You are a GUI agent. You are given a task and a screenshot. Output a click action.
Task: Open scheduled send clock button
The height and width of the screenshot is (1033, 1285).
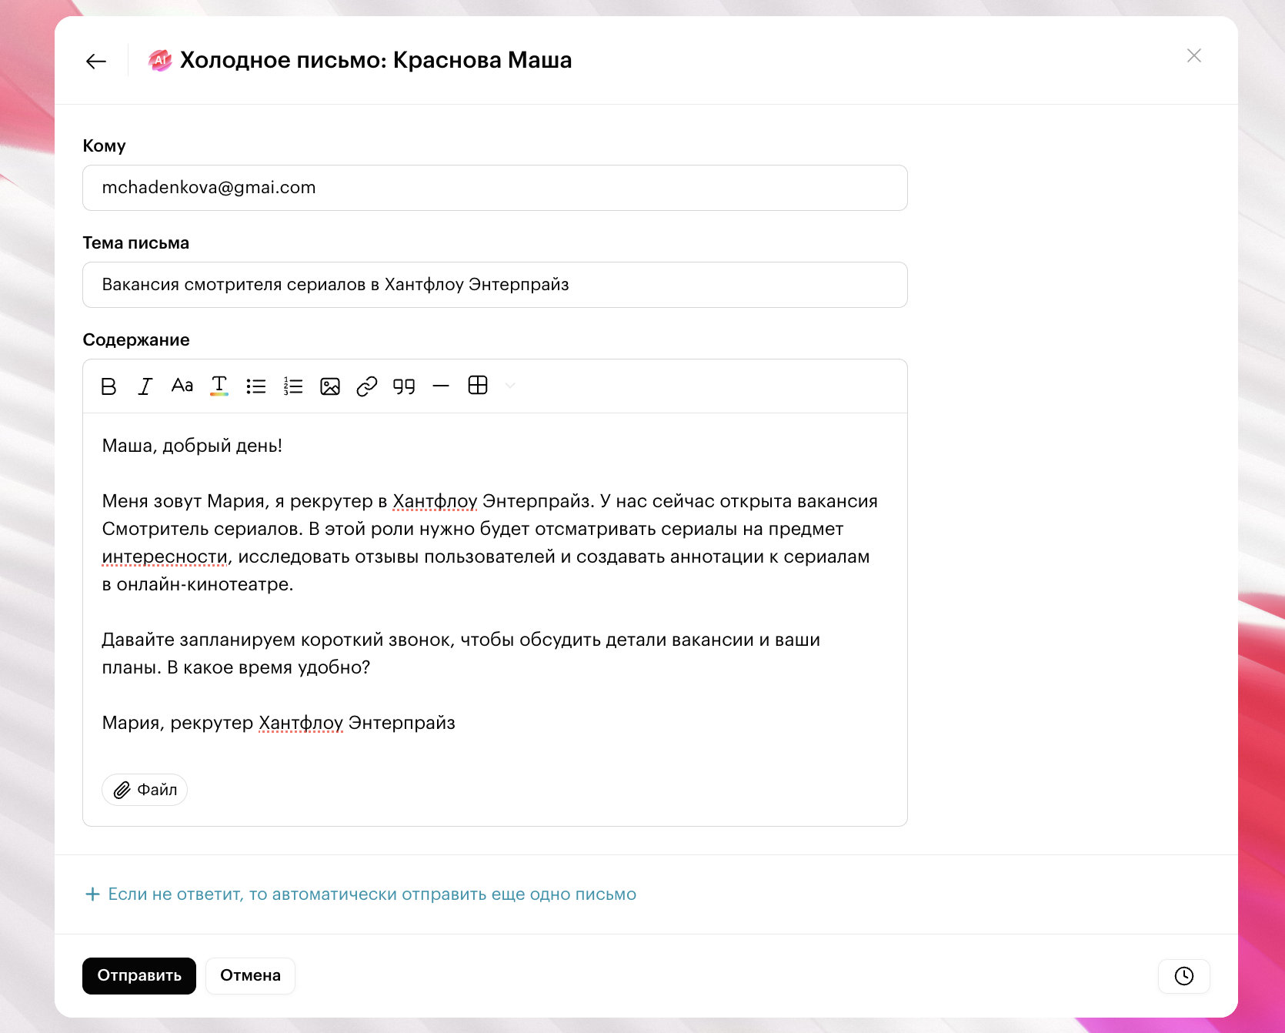(x=1183, y=976)
